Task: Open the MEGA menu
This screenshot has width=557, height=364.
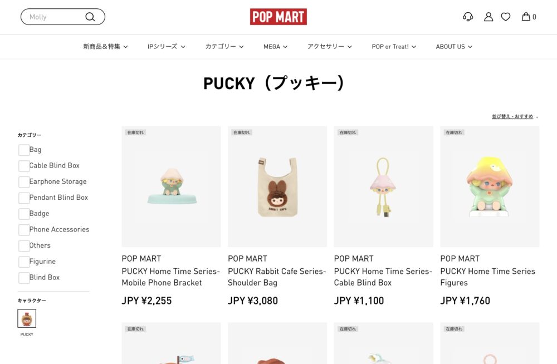Action: [275, 47]
